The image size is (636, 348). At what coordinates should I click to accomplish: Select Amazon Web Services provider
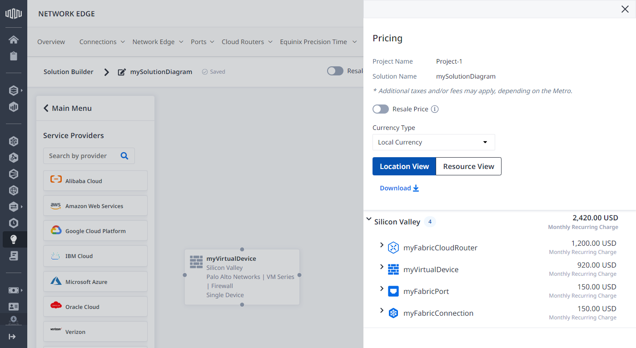point(95,206)
